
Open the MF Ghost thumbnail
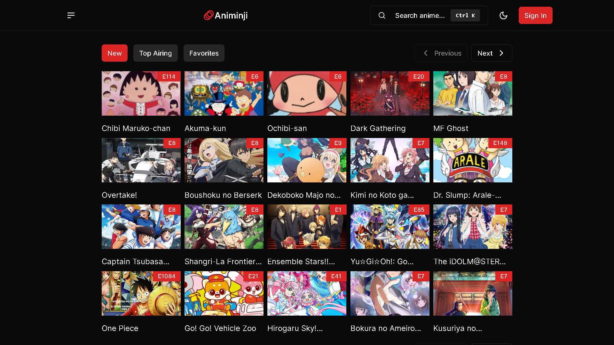coord(473,94)
